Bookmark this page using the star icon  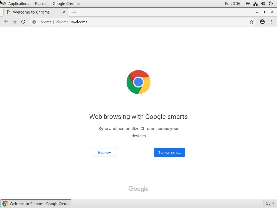(252, 22)
